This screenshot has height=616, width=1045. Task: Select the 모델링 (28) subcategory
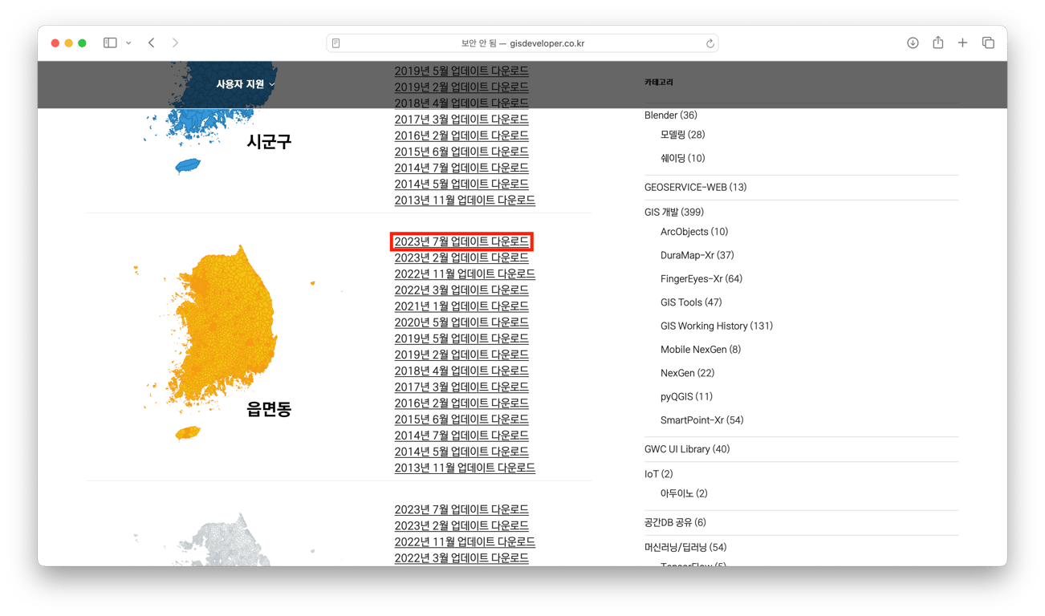[x=683, y=135]
